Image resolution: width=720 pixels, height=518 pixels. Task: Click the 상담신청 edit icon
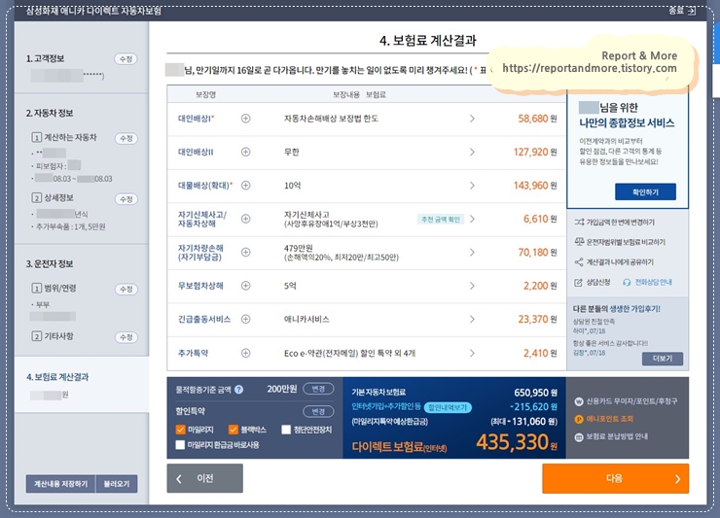[x=578, y=282]
